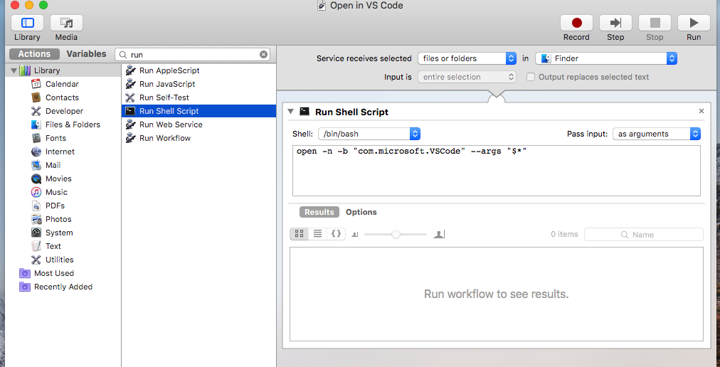Click the document proxy icon in title bar
This screenshot has width=720, height=367.
(x=322, y=6)
